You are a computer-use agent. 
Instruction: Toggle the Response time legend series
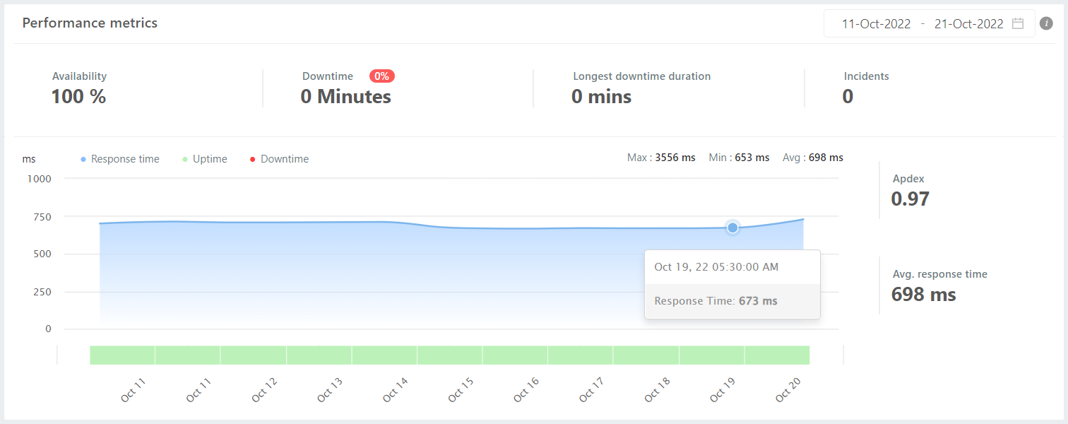120,159
